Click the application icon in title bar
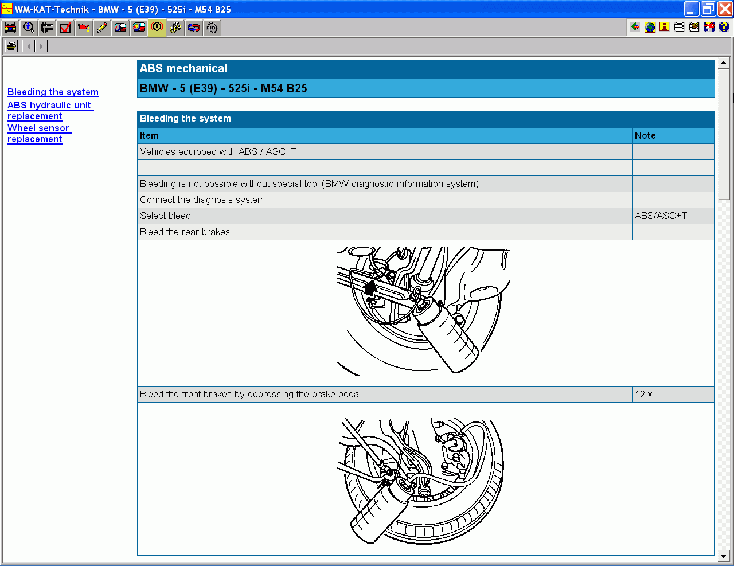 coord(7,9)
